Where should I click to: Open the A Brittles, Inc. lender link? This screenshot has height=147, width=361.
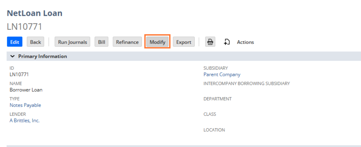coord(25,121)
